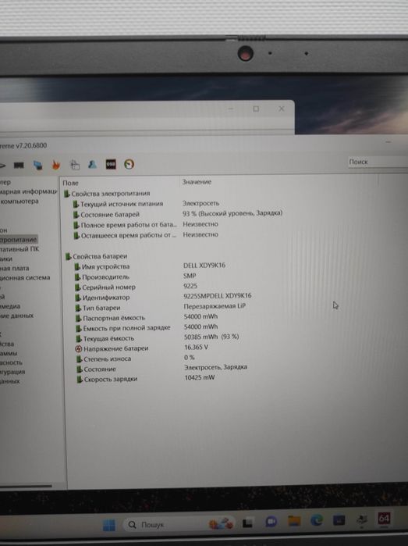Image resolution: width=408 pixels, height=546 pixels.
Task: Click the 93 % (Высокий уровень, Зарядка) value
Action: [x=232, y=213]
